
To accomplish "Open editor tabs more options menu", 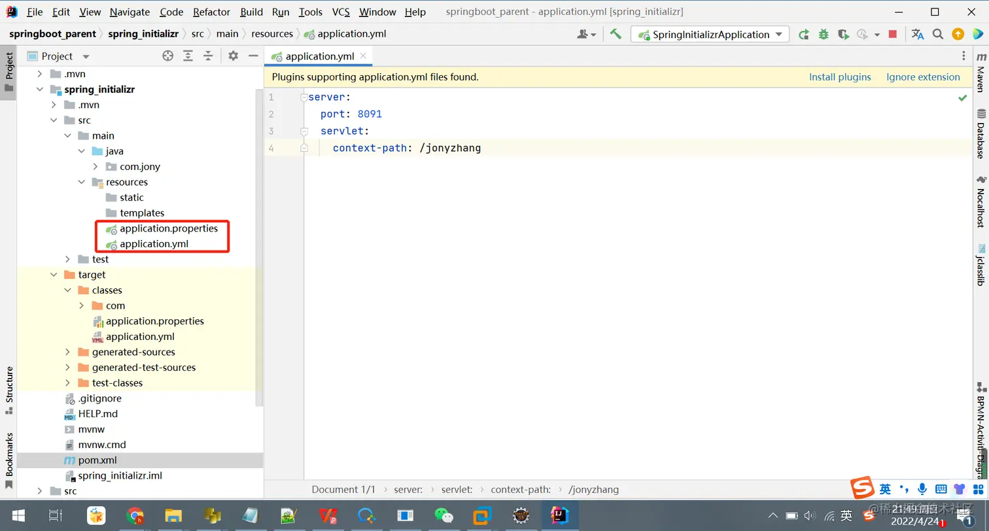I will pos(963,56).
